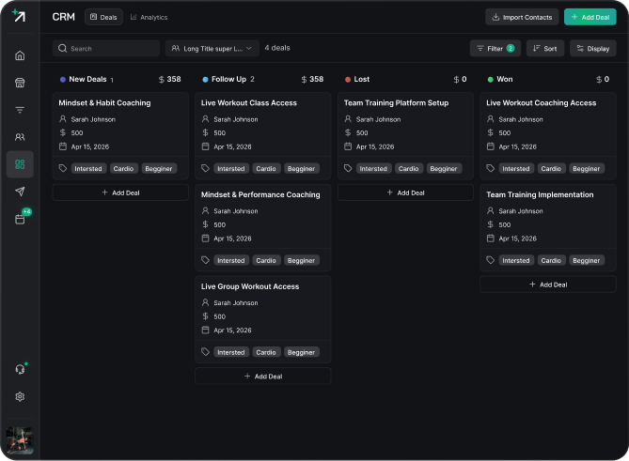Screen dimensions: 629x461
Task: Open the Sort options
Action: 544,49
